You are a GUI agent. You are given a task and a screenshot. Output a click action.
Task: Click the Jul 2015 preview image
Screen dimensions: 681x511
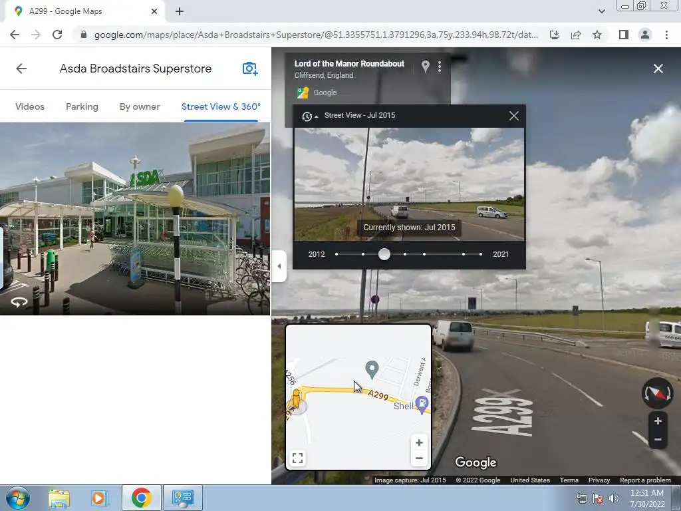pos(409,184)
